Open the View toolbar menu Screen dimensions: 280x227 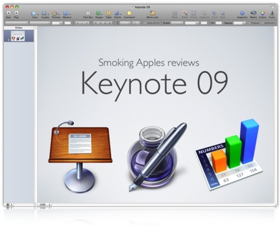(x=35, y=14)
